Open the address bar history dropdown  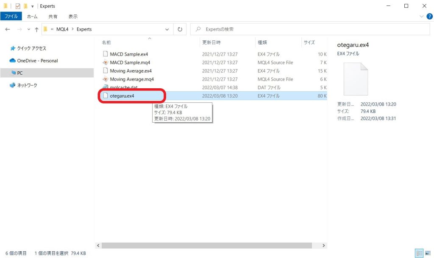[167, 29]
